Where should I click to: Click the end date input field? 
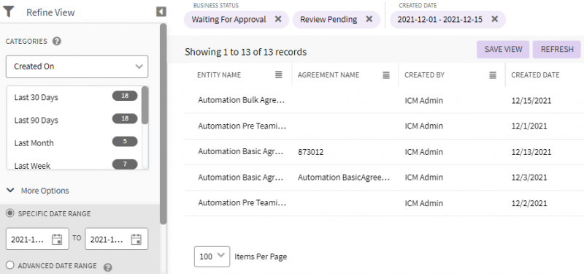pos(117,239)
